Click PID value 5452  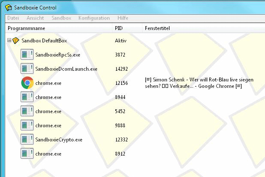point(120,111)
